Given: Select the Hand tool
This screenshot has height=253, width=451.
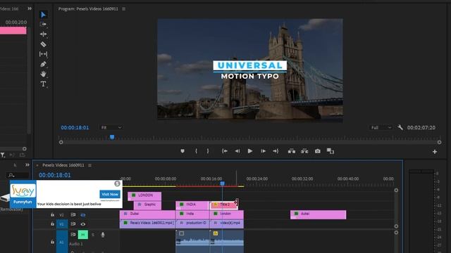Looking at the screenshot, I should [43, 74].
